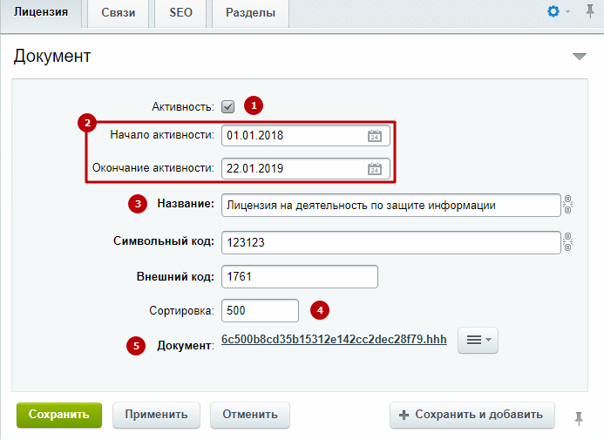
Task: Click the green Сохранить button
Action: pos(59,415)
